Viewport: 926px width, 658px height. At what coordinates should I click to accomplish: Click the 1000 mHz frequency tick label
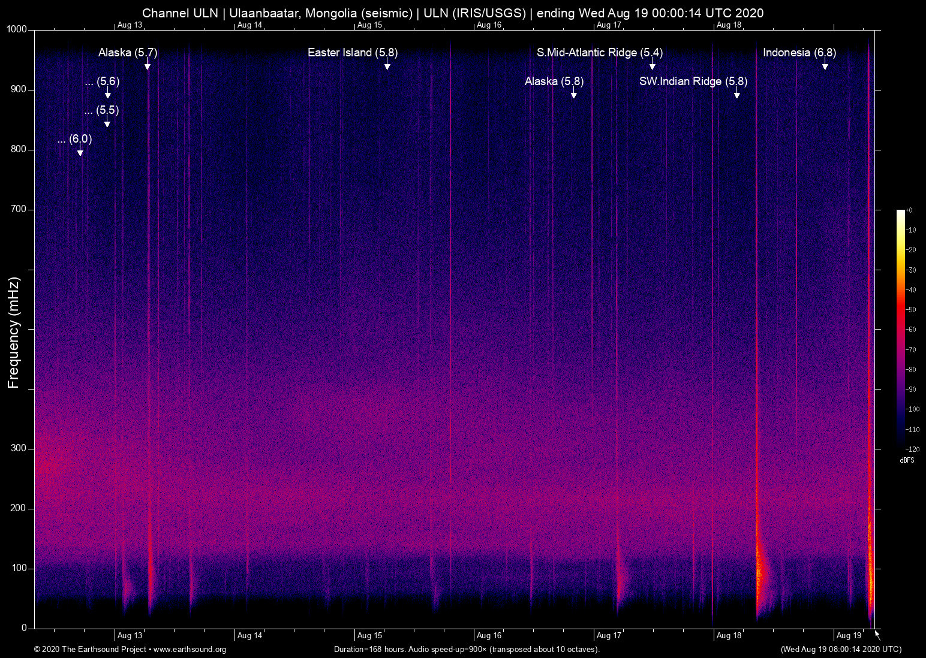(x=16, y=29)
